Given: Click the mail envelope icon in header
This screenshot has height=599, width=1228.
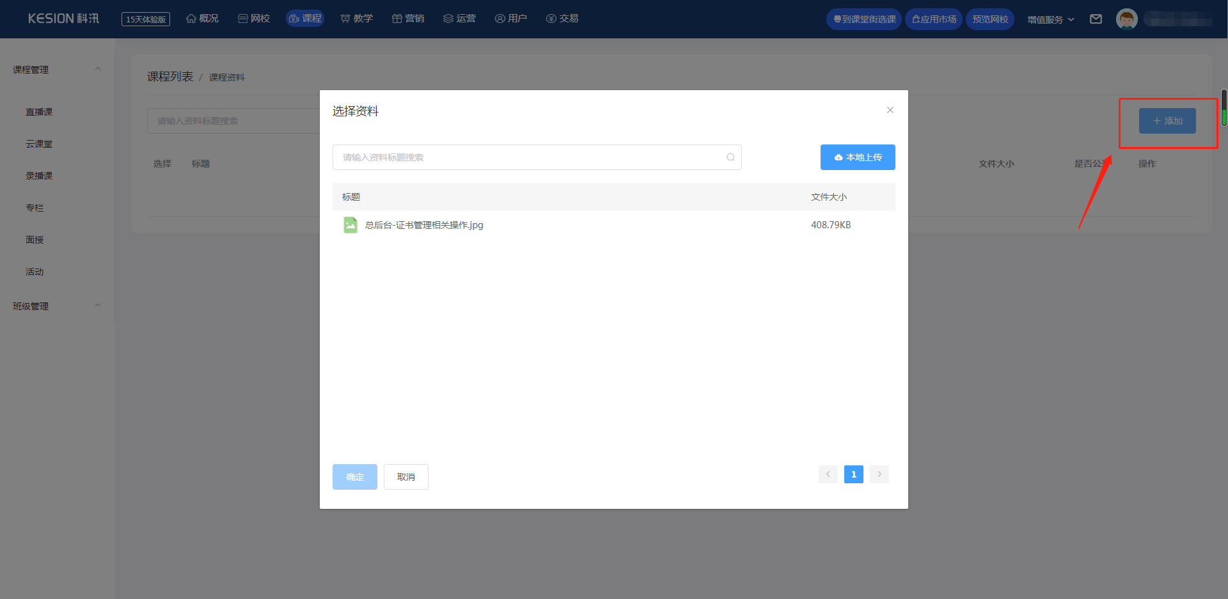Looking at the screenshot, I should pos(1096,19).
